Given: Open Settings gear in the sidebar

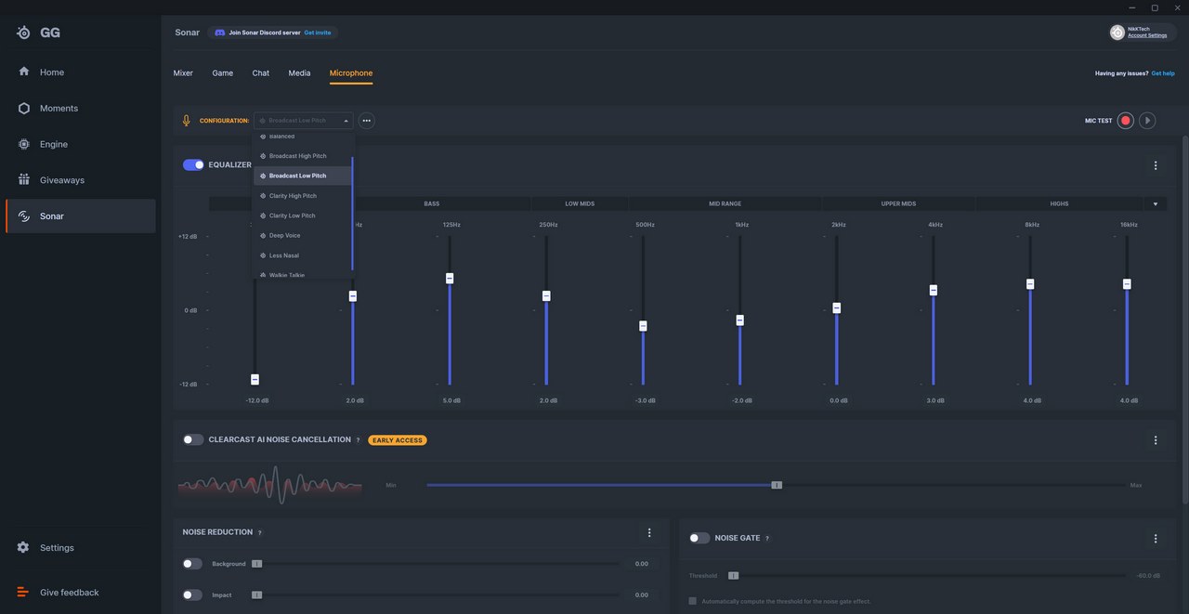Looking at the screenshot, I should pyautogui.click(x=23, y=548).
